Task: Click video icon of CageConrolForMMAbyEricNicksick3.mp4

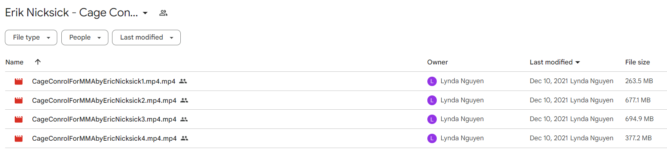Action: point(18,119)
